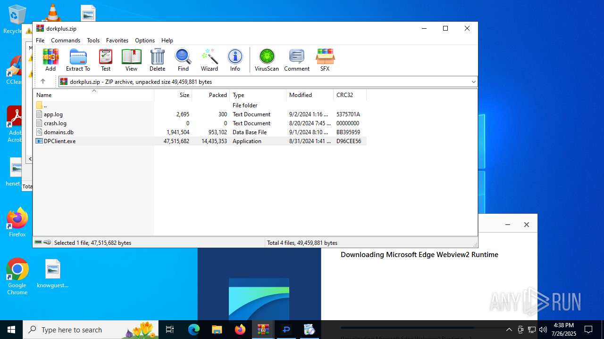Click the Add toolbar icon
This screenshot has height=339, width=604.
(50, 60)
